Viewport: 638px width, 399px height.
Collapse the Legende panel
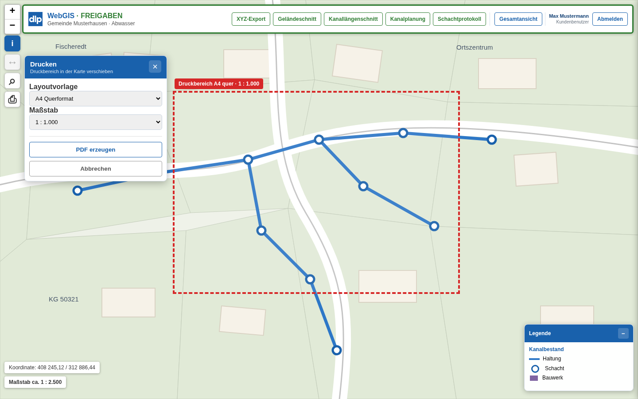click(x=623, y=333)
